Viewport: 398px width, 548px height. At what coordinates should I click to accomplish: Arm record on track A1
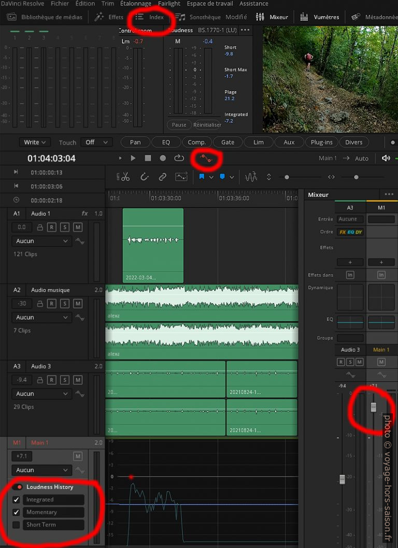[51, 227]
